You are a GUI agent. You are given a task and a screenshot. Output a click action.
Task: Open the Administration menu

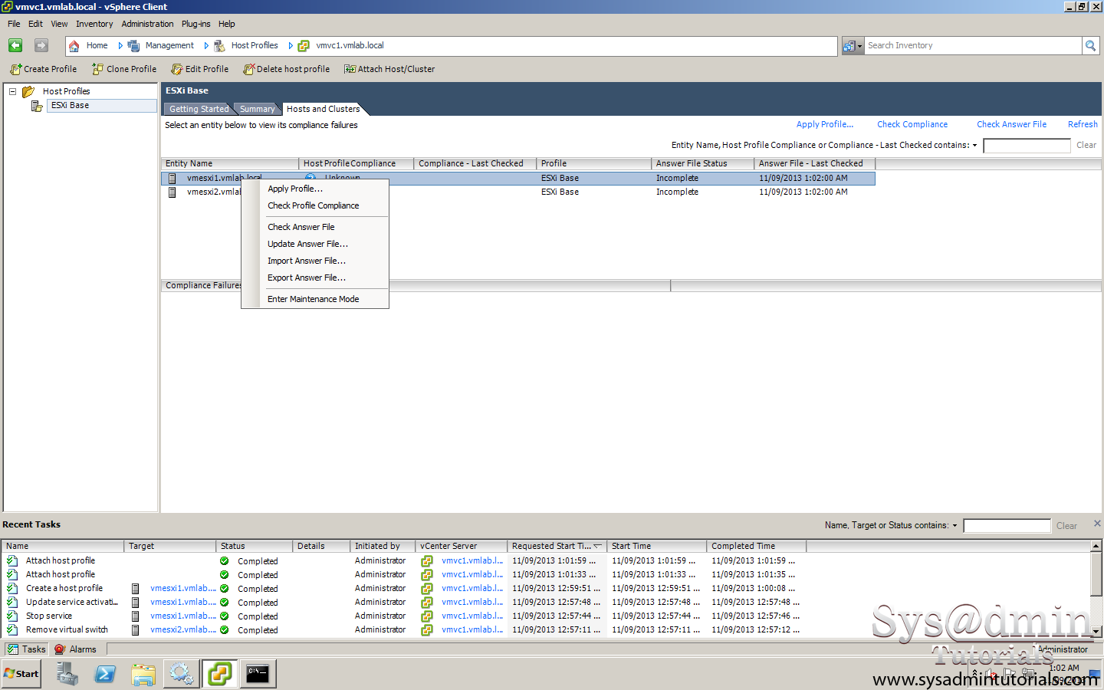[147, 24]
